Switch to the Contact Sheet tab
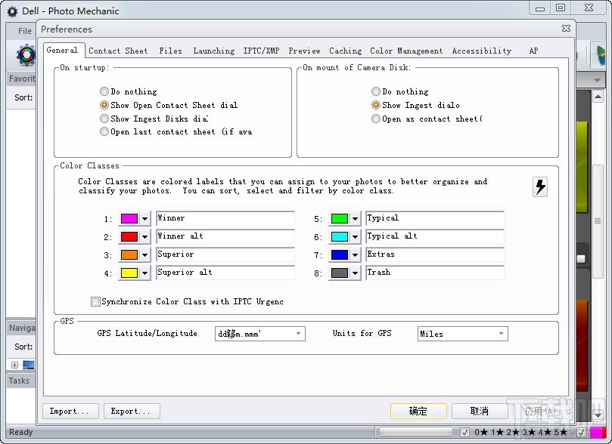Viewport: 612px width, 444px height. coord(118,51)
